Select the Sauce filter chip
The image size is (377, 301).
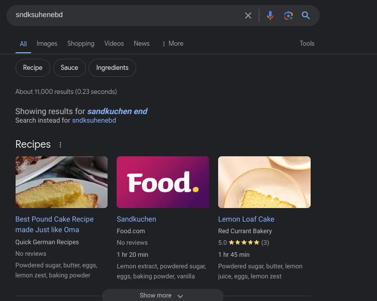tap(69, 68)
